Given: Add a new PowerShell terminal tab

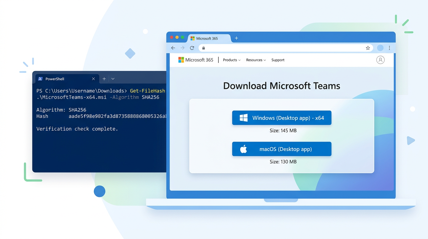Looking at the screenshot, I should tap(104, 79).
